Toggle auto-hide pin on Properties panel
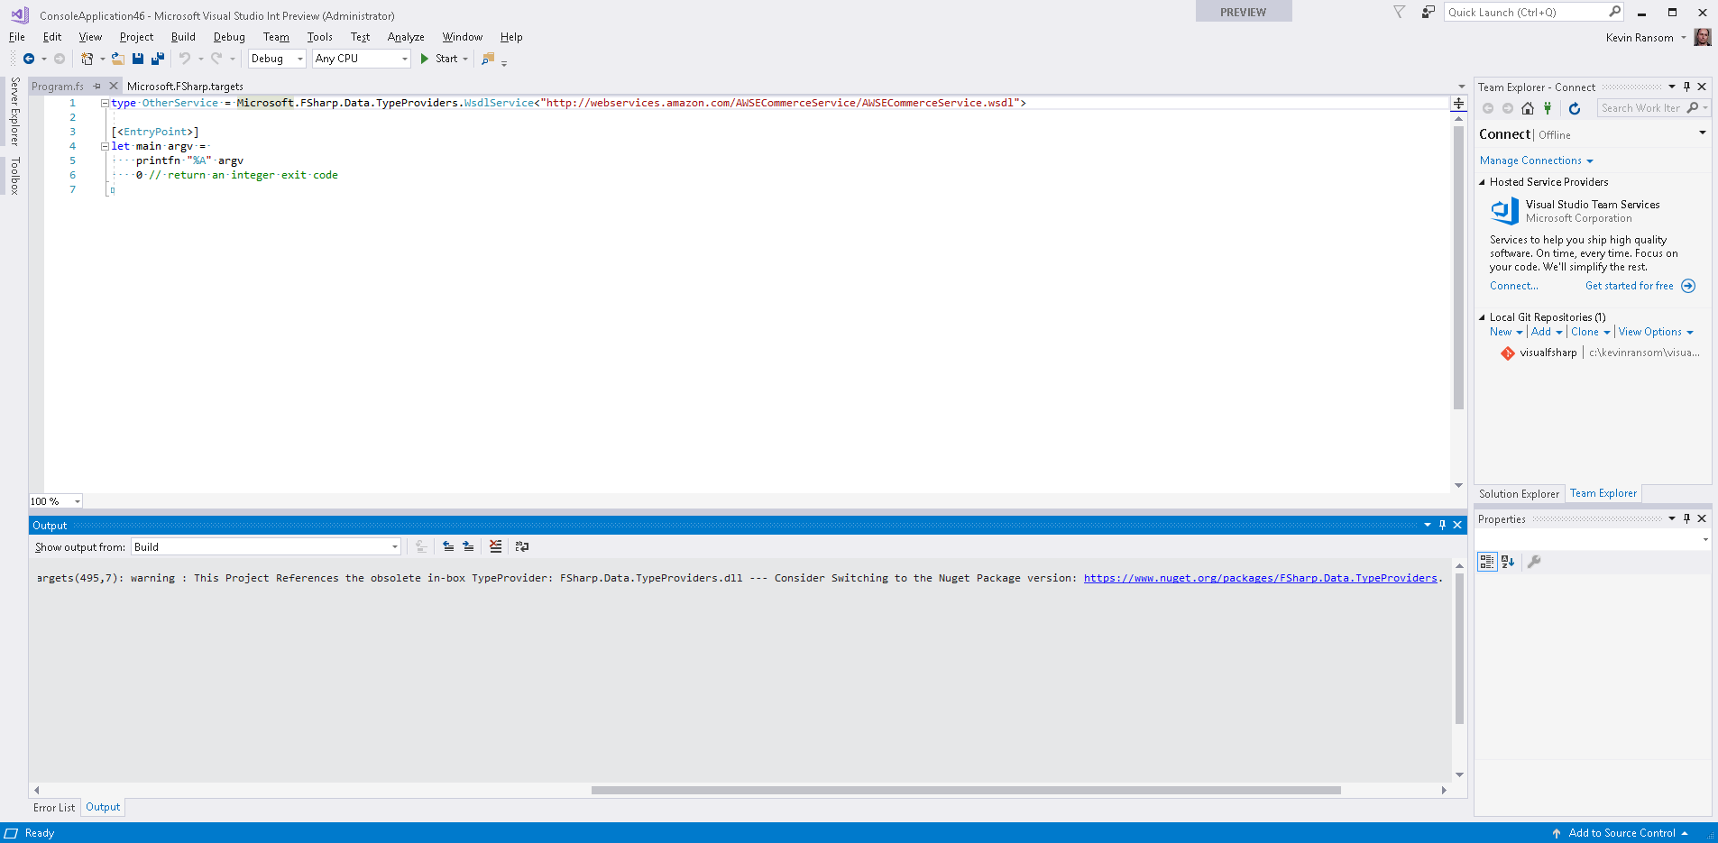Screen dimensions: 1718x843 pyautogui.click(x=1686, y=518)
